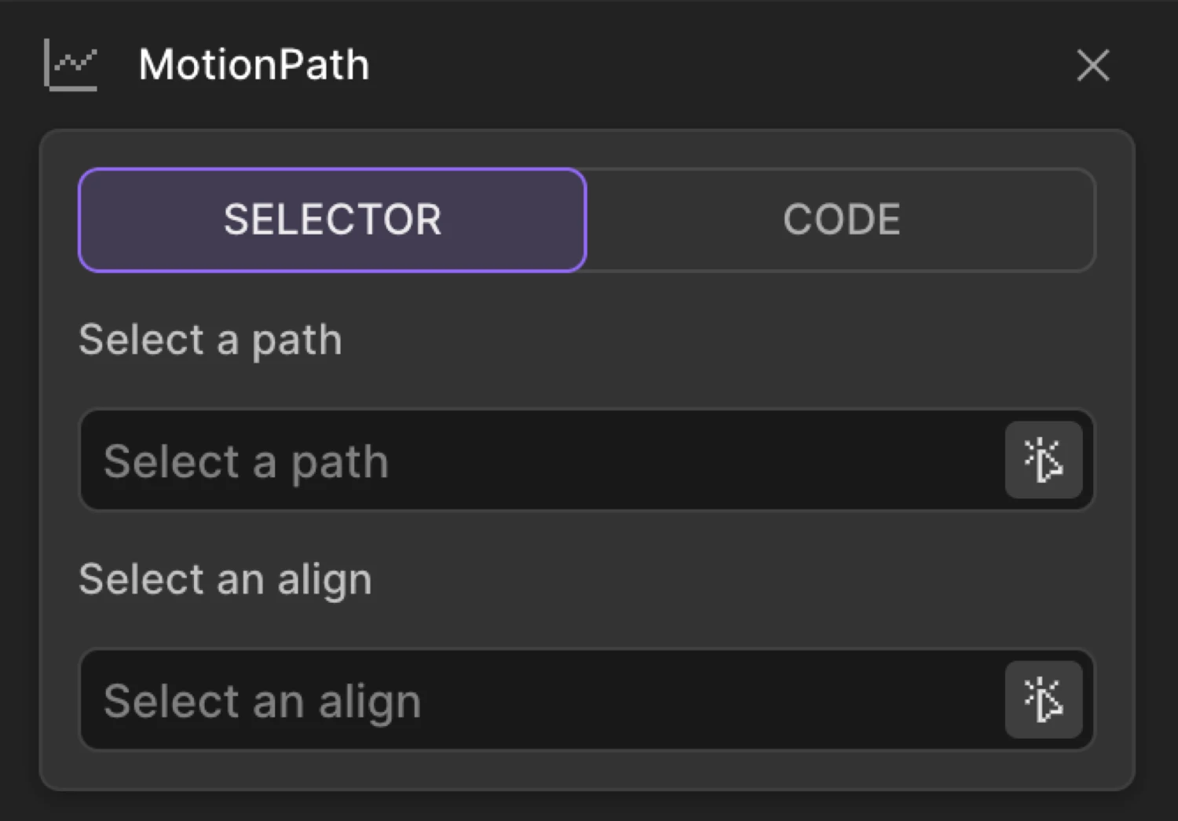
Task: Click the MotionPath graph icon in the header
Action: pyautogui.click(x=71, y=66)
